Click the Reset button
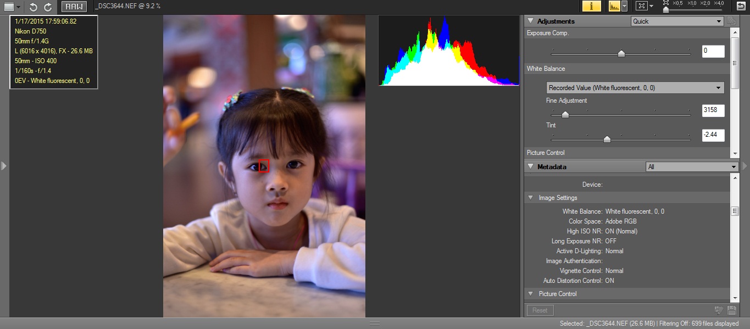The image size is (750, 329). coord(540,310)
